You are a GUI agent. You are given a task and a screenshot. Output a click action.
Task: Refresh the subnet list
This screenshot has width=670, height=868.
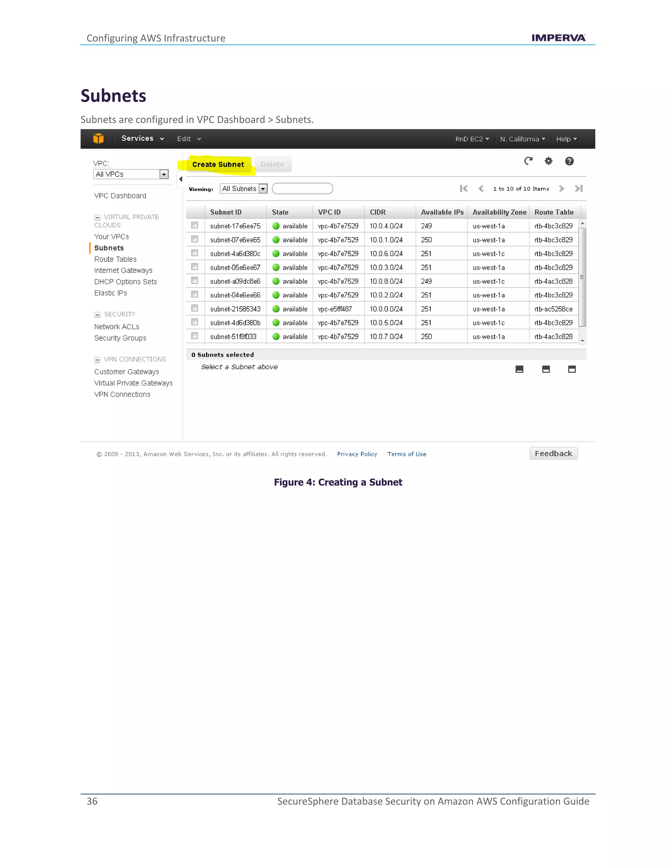(528, 161)
